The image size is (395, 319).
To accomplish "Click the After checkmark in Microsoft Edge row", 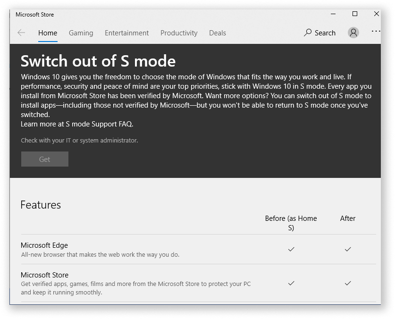I will click(x=348, y=249).
